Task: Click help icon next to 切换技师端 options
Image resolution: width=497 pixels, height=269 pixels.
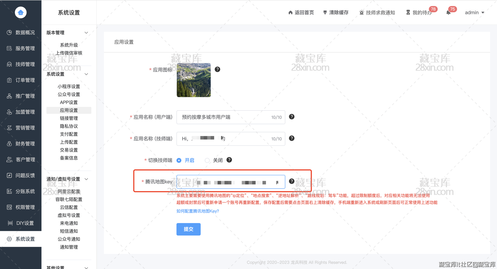Action: tap(229, 160)
